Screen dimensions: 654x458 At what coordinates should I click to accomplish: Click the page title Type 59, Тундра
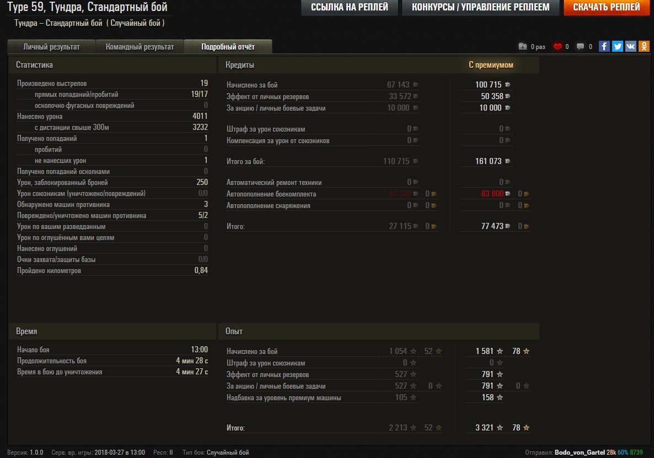pyautogui.click(x=87, y=7)
